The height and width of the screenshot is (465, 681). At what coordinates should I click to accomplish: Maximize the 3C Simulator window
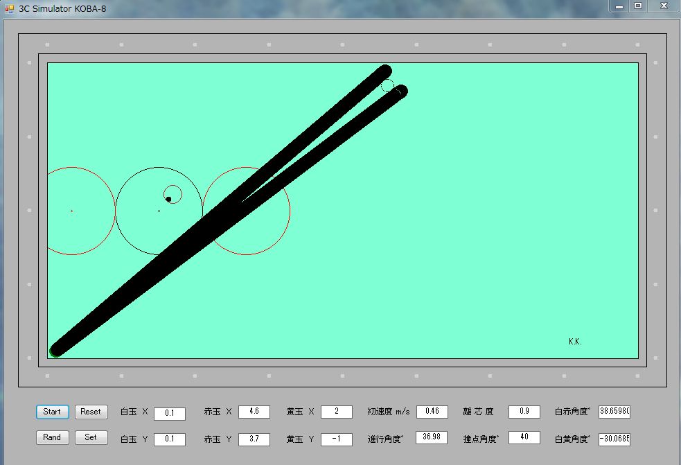[x=638, y=6]
